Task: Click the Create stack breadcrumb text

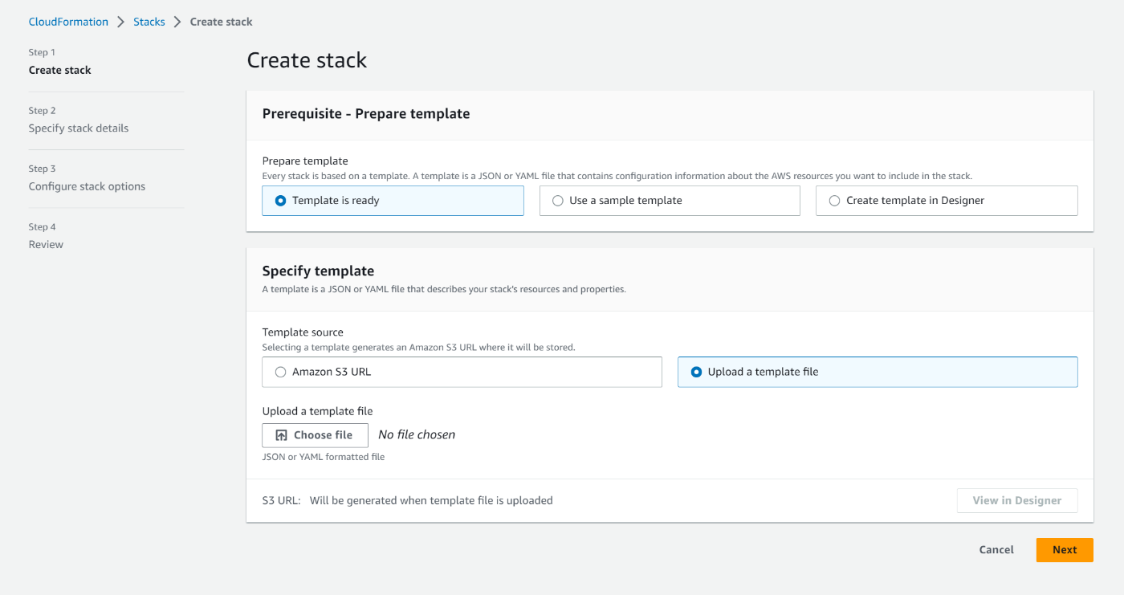Action: [221, 22]
